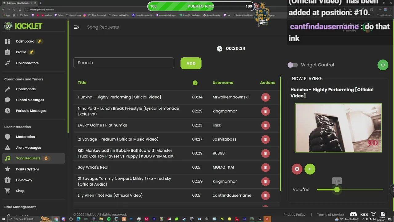Open Privacy Policy link
Screen dimensions: 394x222
pos(294,215)
